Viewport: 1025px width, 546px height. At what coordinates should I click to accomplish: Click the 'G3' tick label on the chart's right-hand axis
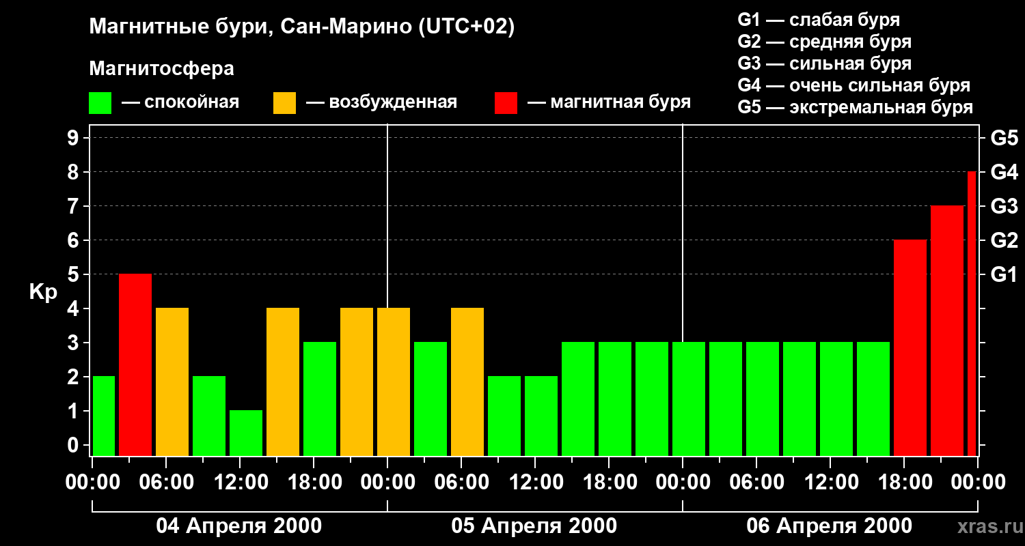(1004, 206)
